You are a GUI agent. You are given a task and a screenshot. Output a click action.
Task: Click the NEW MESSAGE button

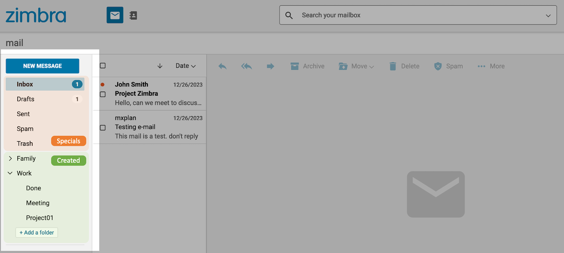pos(42,65)
